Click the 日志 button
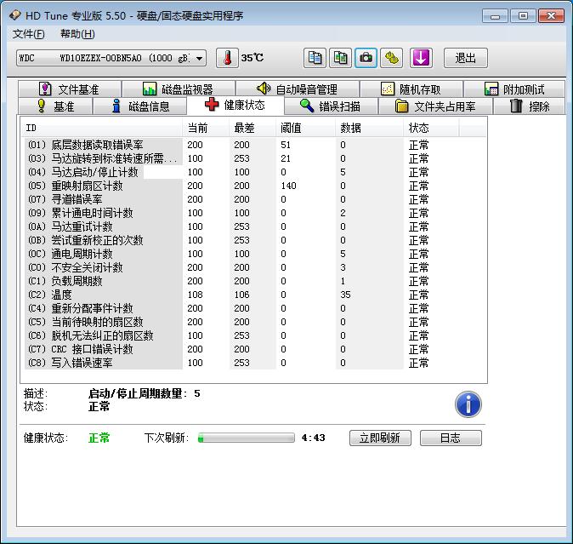 coord(451,438)
